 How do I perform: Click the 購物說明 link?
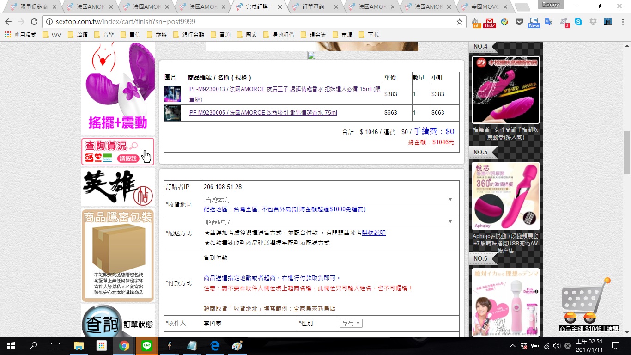pyautogui.click(x=373, y=233)
